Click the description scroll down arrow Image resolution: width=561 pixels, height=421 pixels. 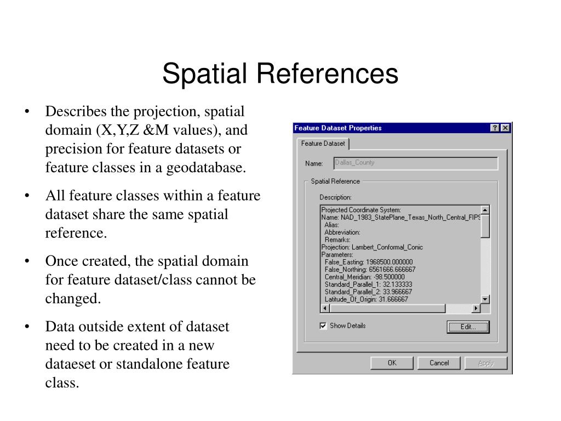tap(485, 299)
